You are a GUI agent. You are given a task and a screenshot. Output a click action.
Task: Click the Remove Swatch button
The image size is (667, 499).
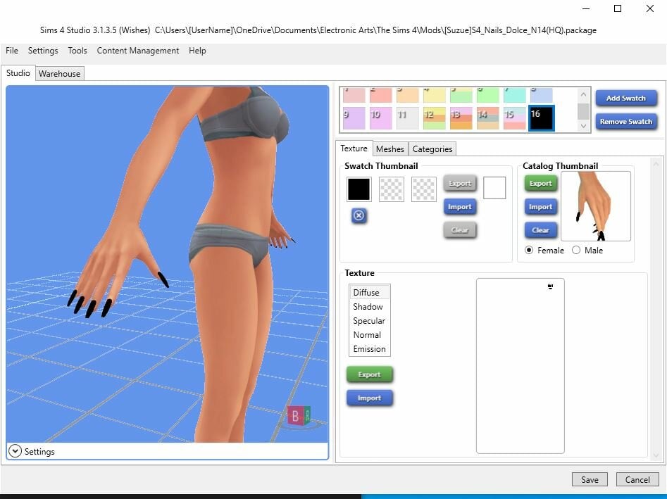coord(625,122)
